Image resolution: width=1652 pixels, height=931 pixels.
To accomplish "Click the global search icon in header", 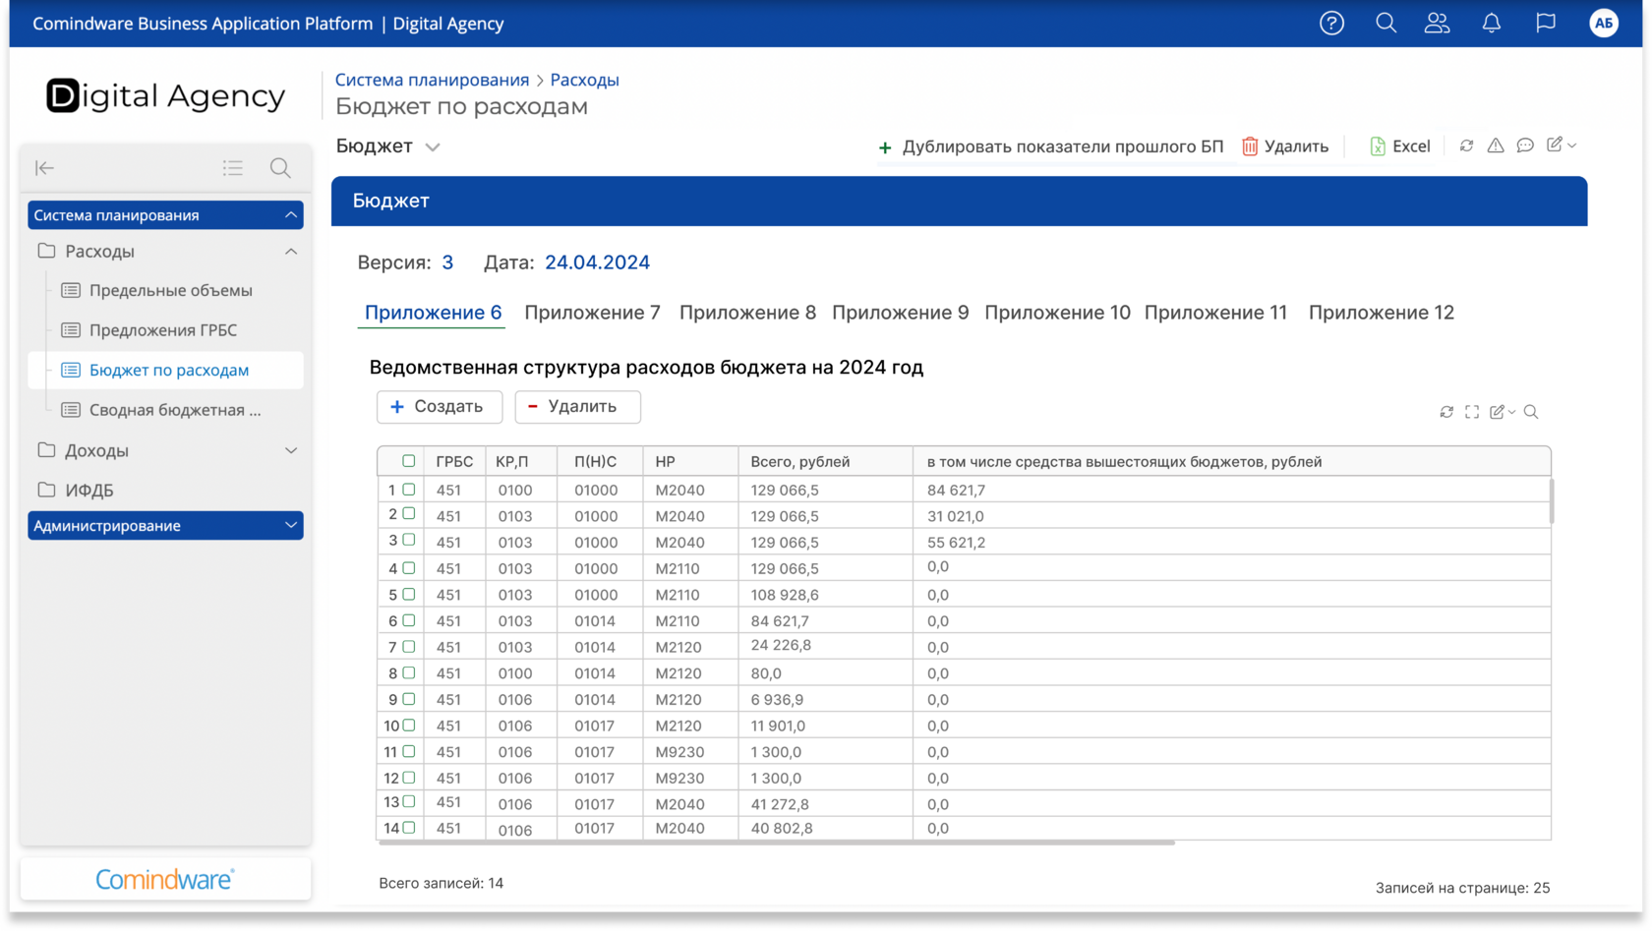I will [x=1386, y=23].
